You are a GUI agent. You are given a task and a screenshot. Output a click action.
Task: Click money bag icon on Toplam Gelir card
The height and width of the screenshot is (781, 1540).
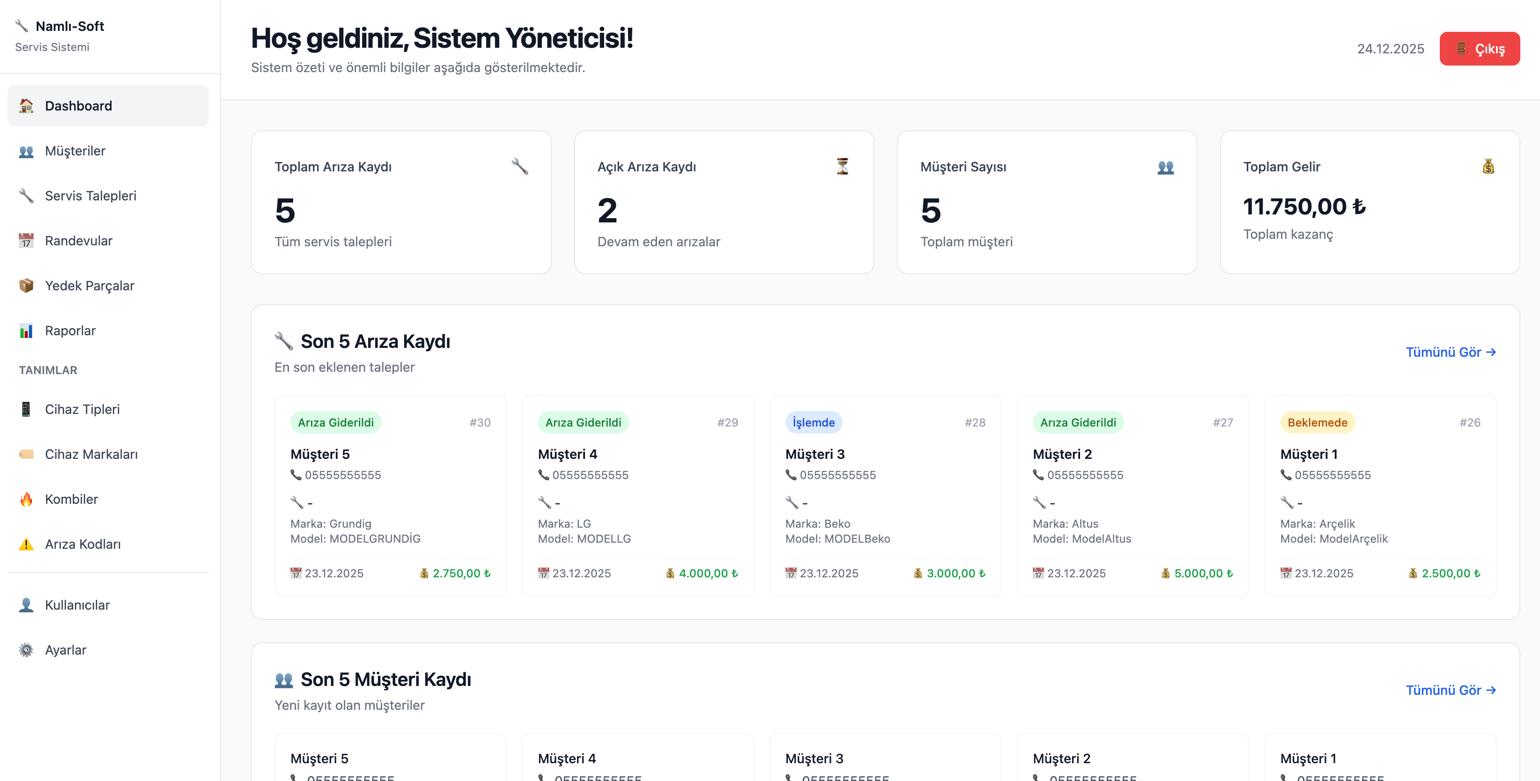tap(1488, 166)
